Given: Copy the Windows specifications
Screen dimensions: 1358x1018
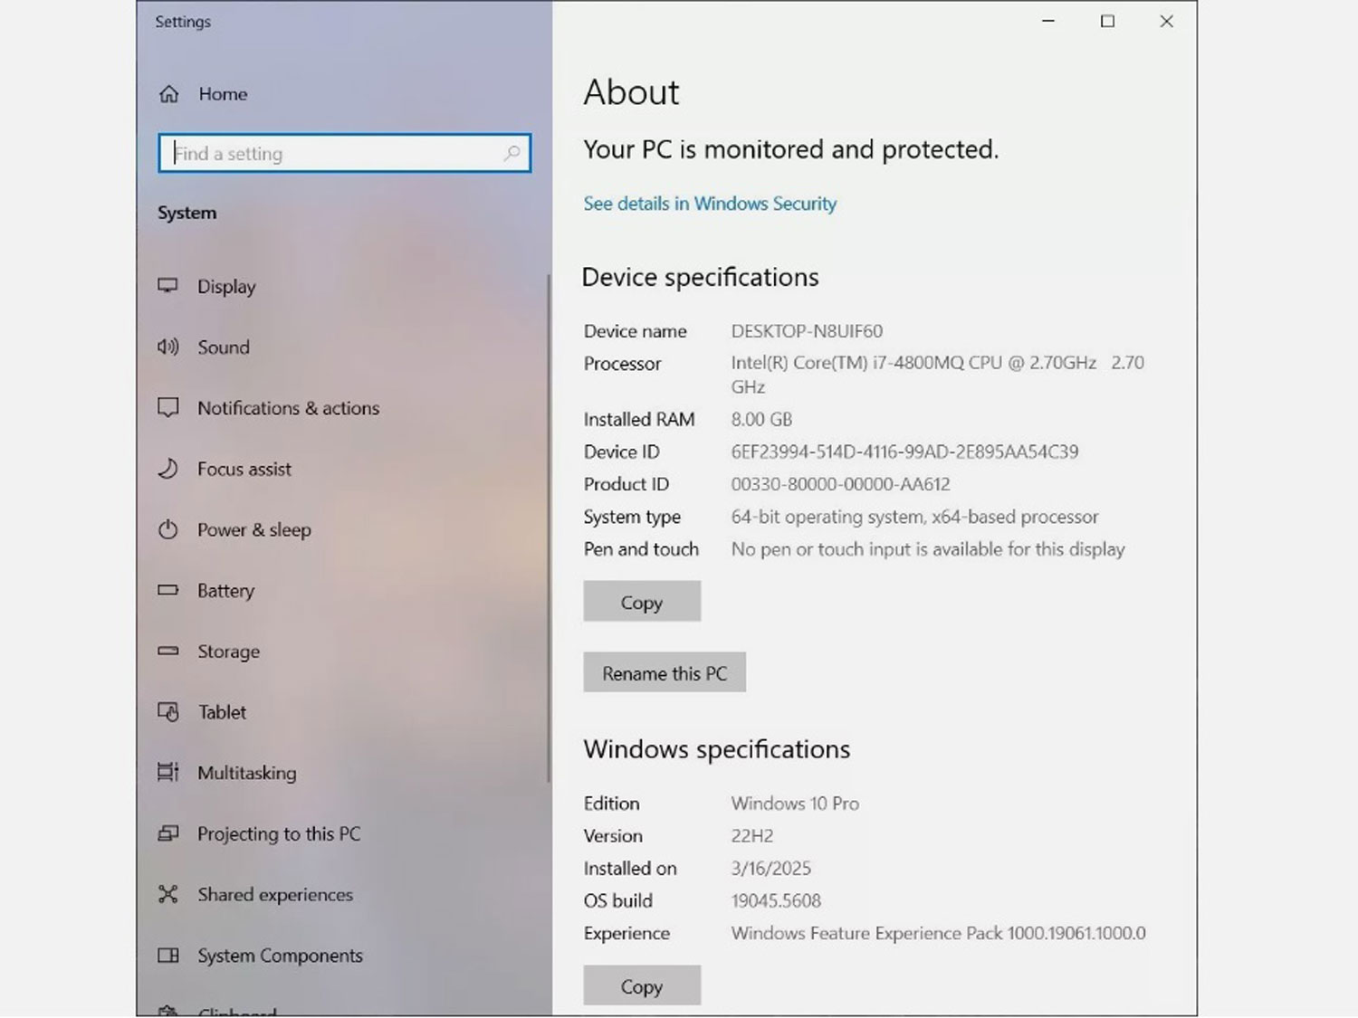Looking at the screenshot, I should tap(642, 985).
